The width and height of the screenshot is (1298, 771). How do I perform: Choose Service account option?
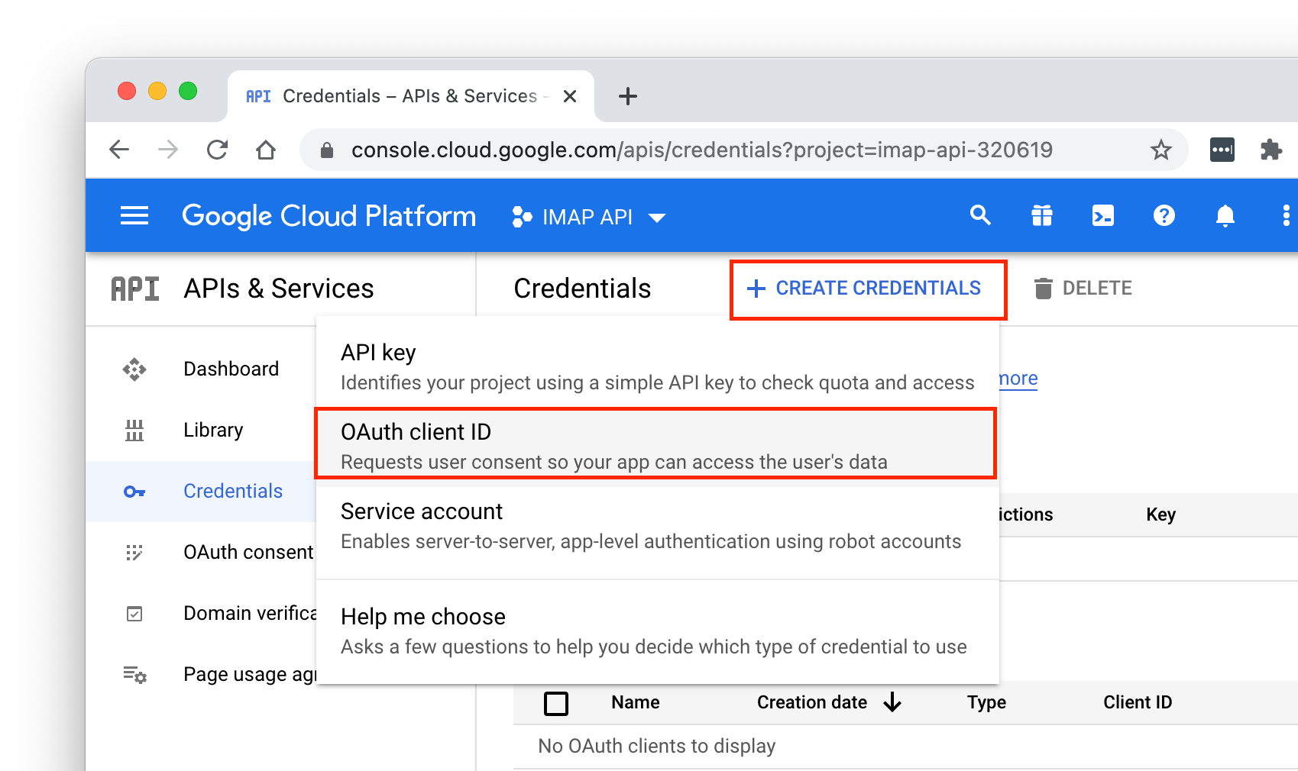[658, 526]
